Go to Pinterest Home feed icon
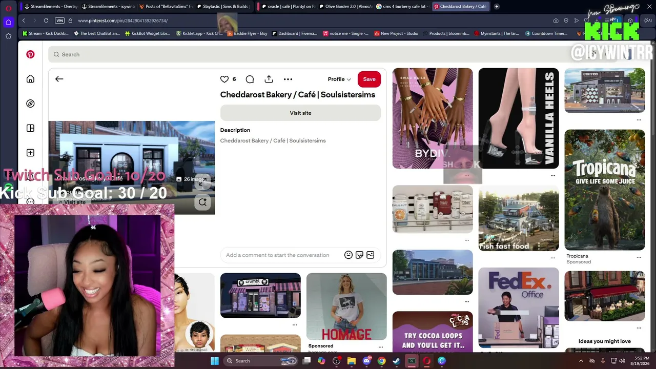Screen dimensions: 656x369 30,79
